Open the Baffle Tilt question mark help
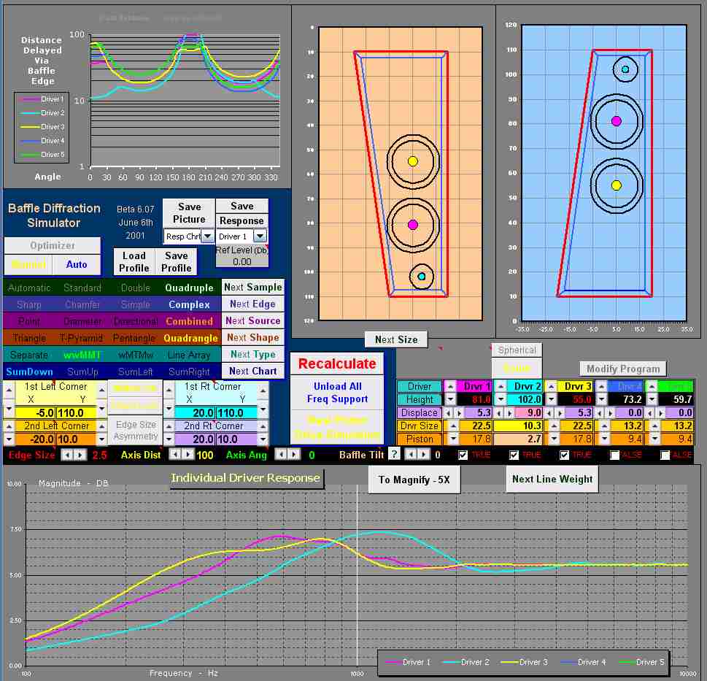The width and height of the screenshot is (707, 681). point(395,454)
